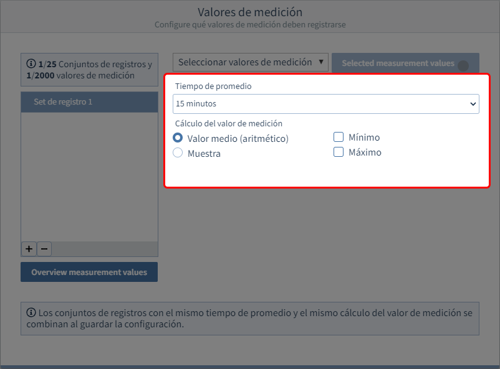Select Set de registro 1 in list
Viewport: 500px width, 369px height.
coord(89,102)
